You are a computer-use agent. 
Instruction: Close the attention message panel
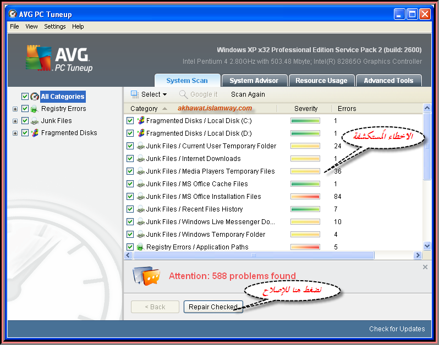click(x=425, y=267)
